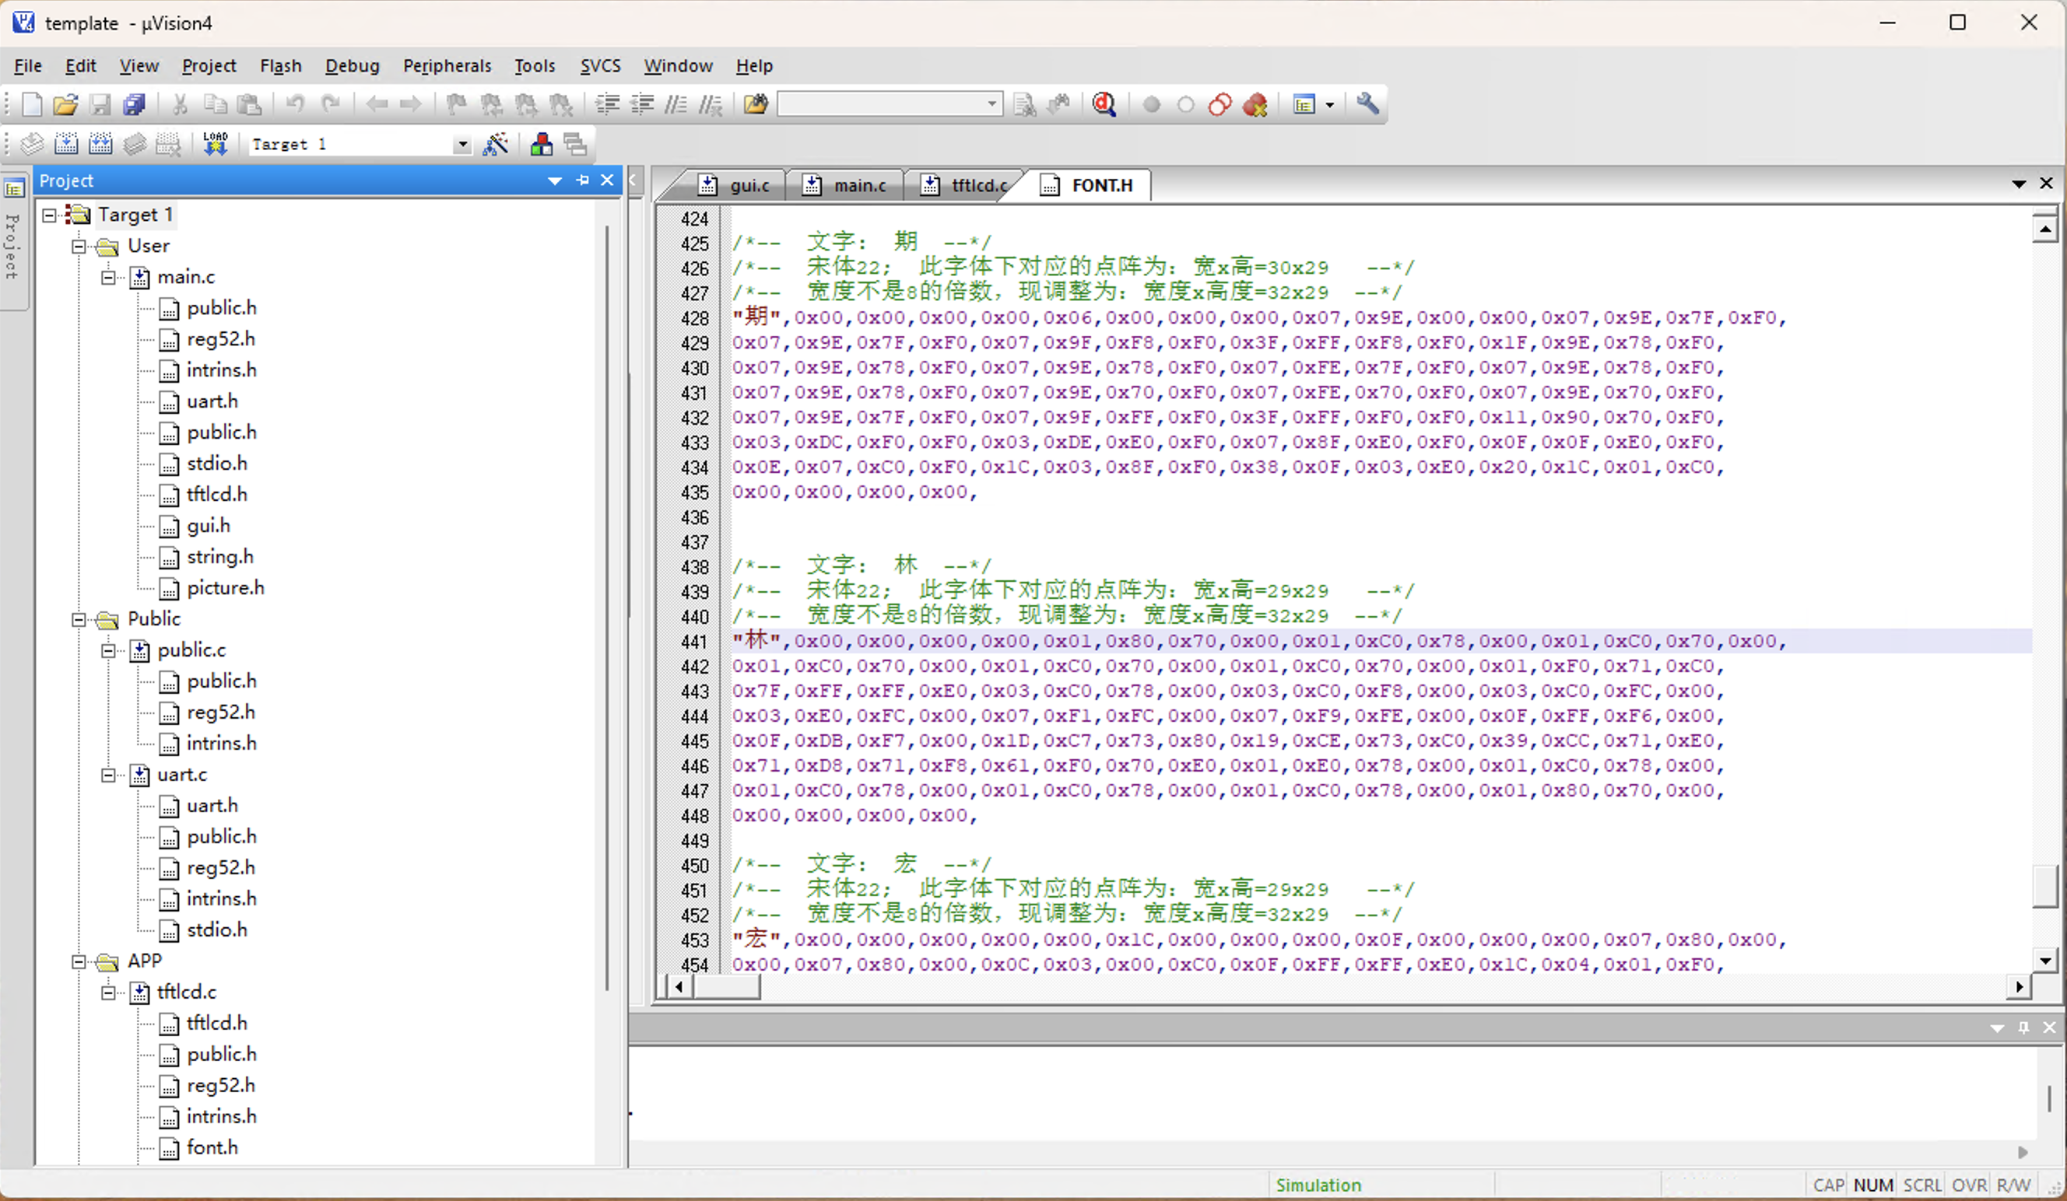This screenshot has width=2067, height=1201.
Task: Collapse the User group in project tree
Action: pyautogui.click(x=79, y=246)
